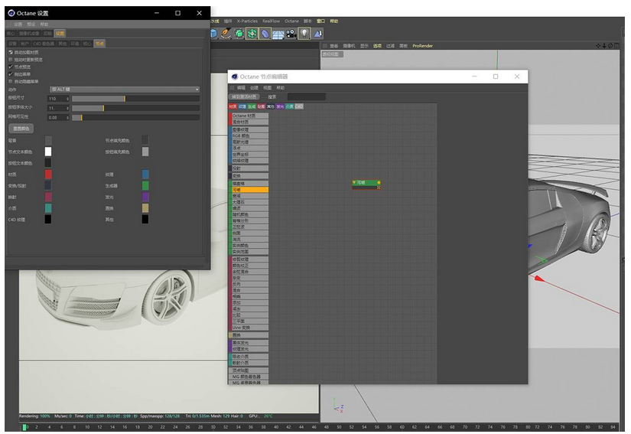Open the white 节点文本颜色 swatch

[48, 152]
